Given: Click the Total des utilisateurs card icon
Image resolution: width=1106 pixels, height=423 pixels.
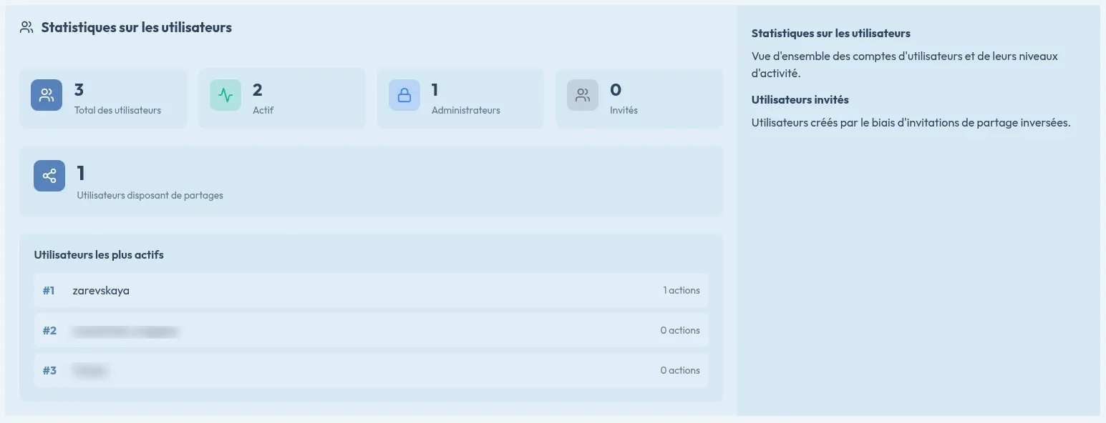Looking at the screenshot, I should 47,95.
